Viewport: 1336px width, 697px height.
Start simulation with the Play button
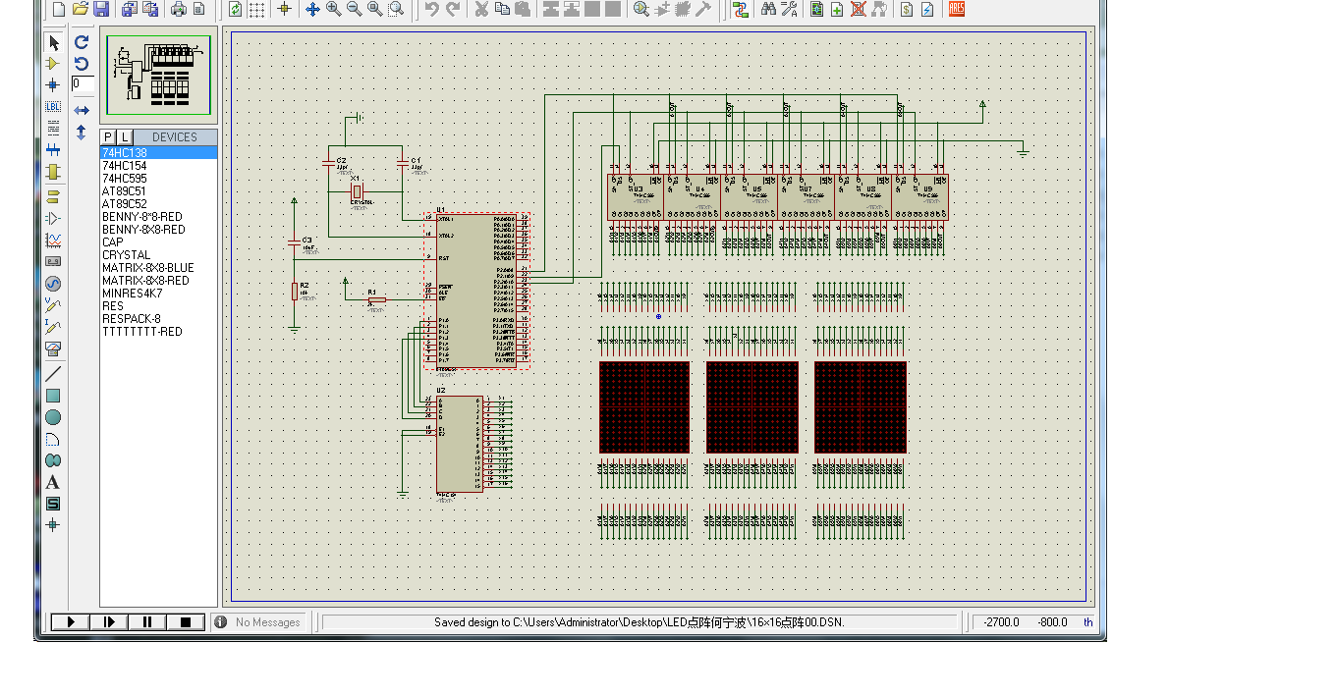[70, 621]
